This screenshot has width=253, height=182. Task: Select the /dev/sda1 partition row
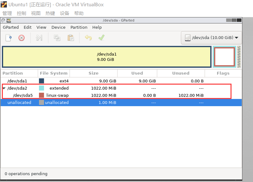121,81
